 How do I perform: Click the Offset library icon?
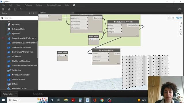(x=9, y=84)
